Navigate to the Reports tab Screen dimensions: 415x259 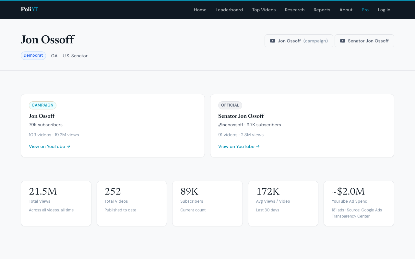pos(322,10)
